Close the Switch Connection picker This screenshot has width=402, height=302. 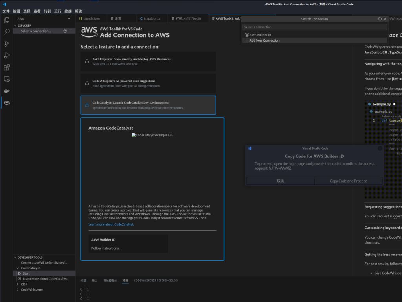tap(385, 19)
